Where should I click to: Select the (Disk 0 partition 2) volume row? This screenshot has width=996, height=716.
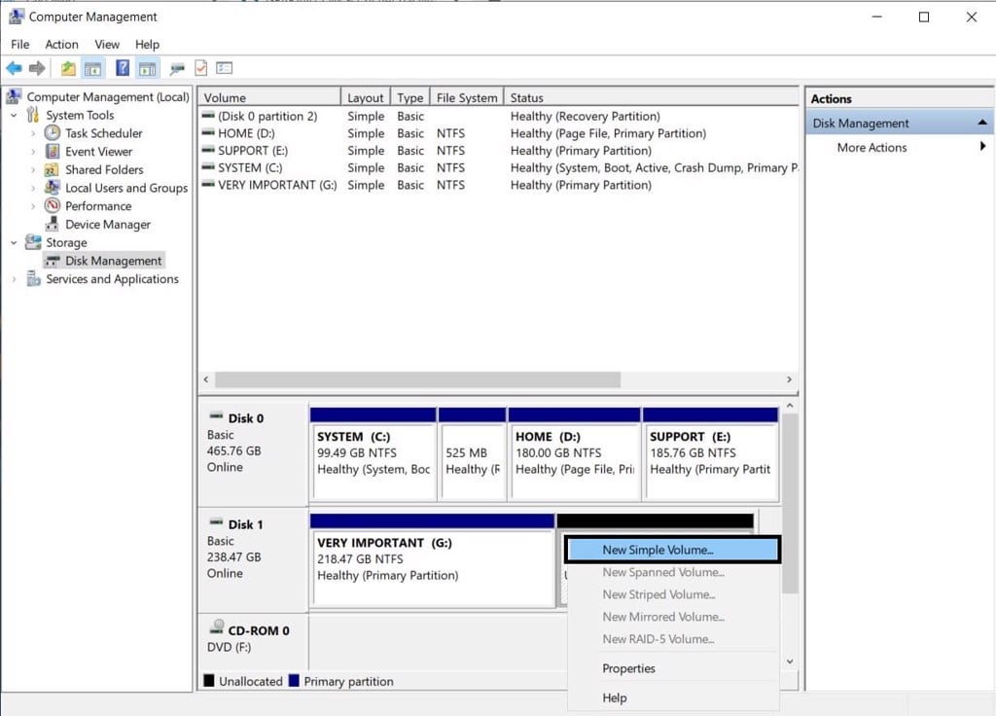tap(499, 117)
